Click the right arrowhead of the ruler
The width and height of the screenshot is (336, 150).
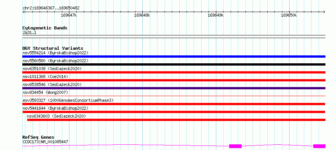pyautogui.click(x=324, y=12)
